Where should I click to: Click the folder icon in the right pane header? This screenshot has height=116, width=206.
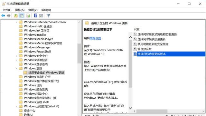(x=87, y=23)
